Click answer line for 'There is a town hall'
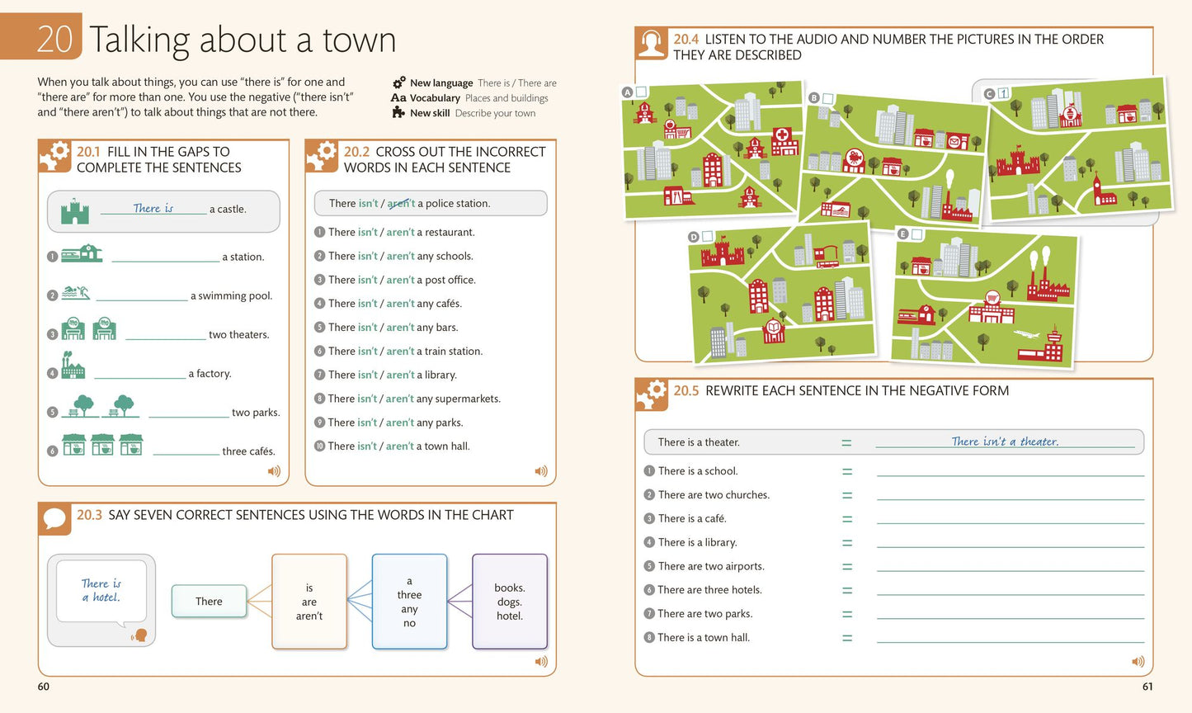The image size is (1192, 713). (x=1011, y=638)
